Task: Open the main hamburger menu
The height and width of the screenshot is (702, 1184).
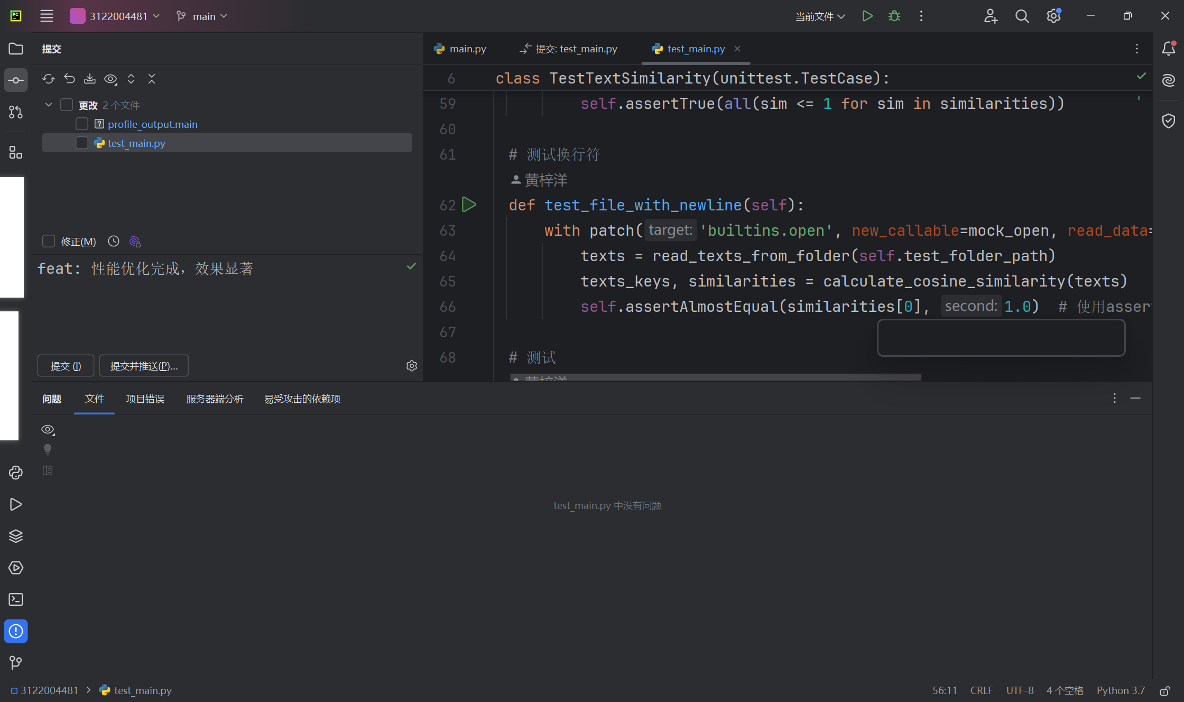Action: [47, 16]
